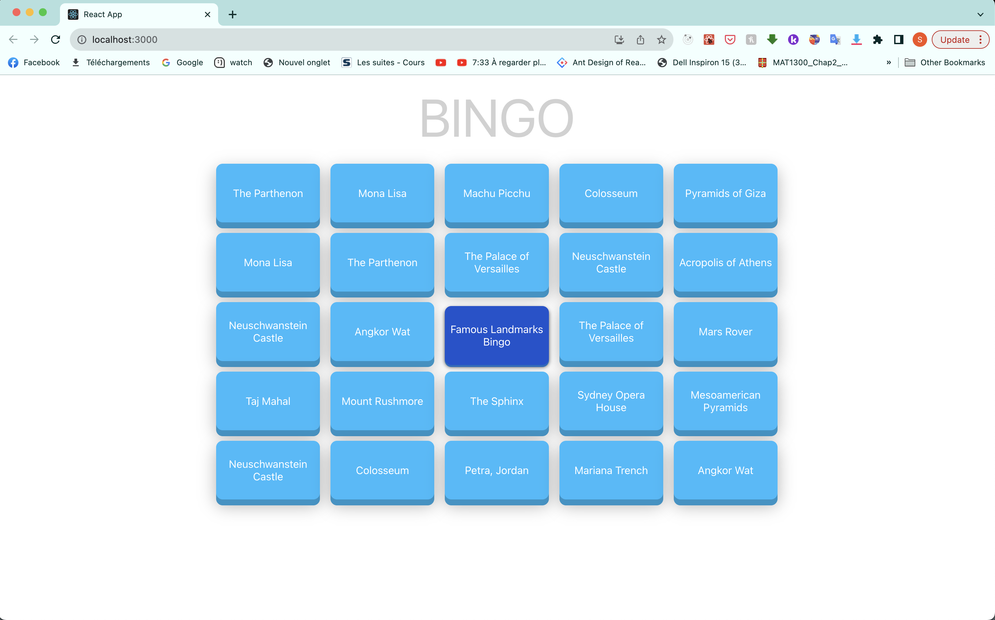Screen dimensions: 995x620
Task: Click the Update browser button
Action: (x=954, y=39)
